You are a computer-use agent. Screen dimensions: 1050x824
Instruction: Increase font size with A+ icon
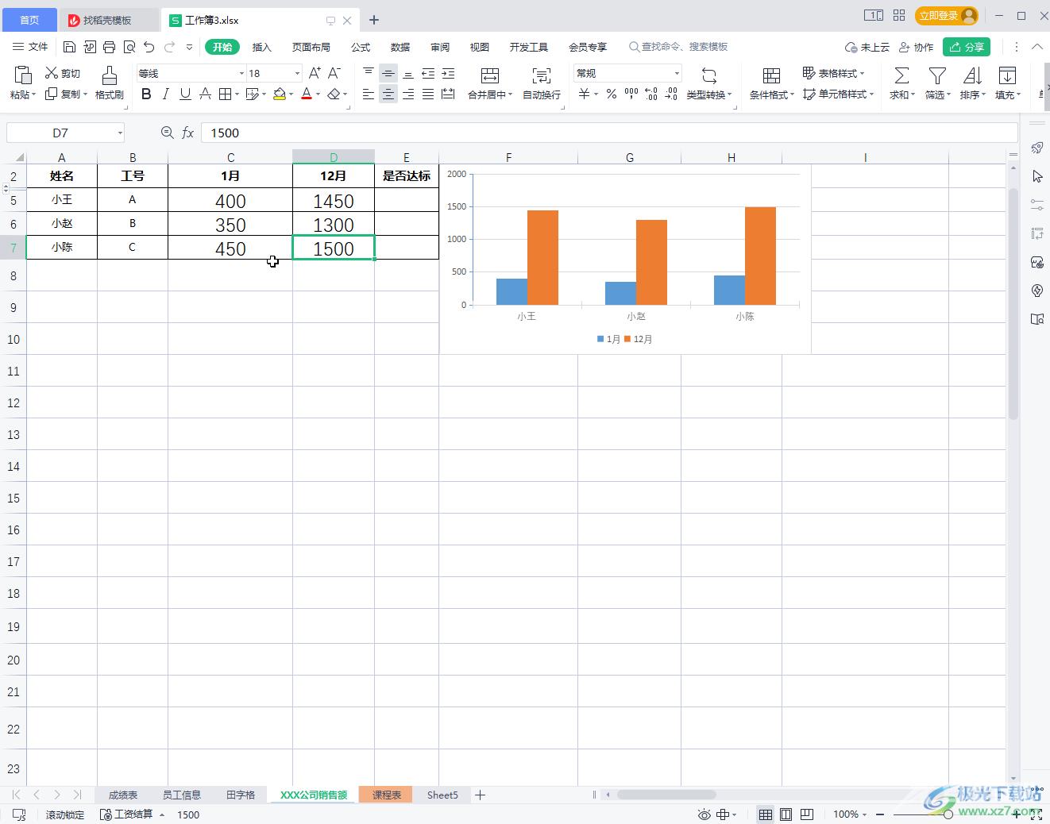pyautogui.click(x=315, y=73)
